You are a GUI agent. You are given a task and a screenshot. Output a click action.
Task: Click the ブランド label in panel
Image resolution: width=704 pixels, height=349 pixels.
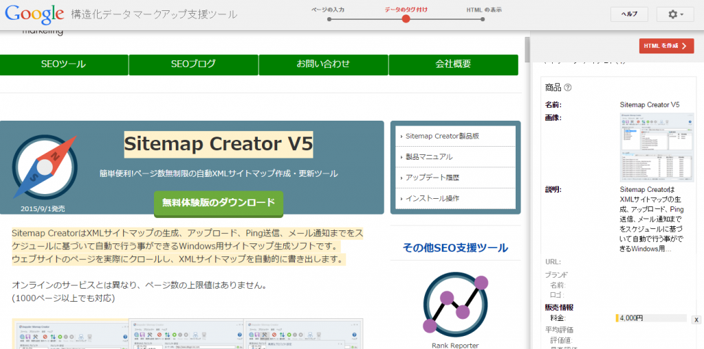(x=556, y=275)
